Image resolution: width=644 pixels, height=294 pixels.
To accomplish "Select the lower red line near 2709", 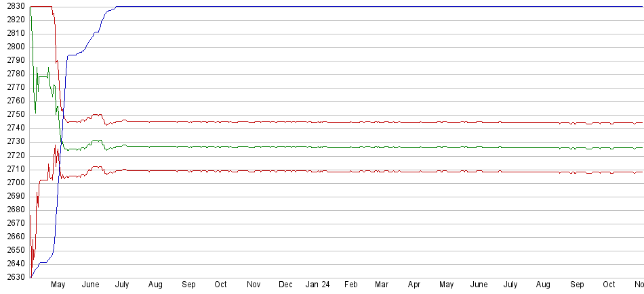I will click(339, 171).
